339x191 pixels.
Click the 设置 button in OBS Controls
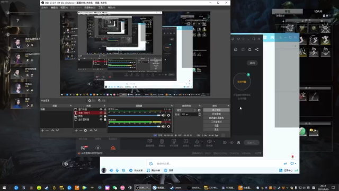click(217, 126)
